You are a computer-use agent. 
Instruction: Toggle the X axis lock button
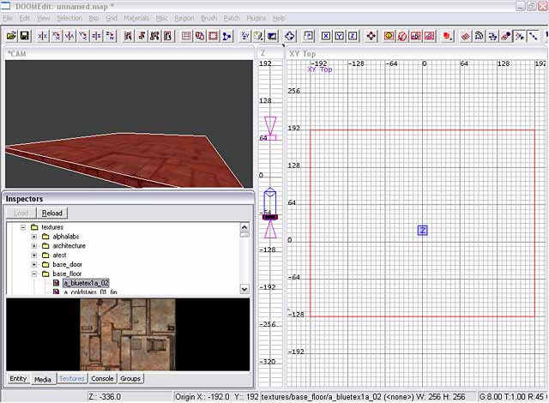click(326, 36)
